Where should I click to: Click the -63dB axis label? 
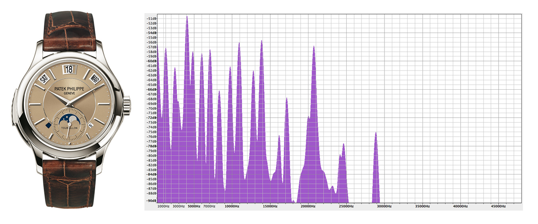click(x=151, y=75)
